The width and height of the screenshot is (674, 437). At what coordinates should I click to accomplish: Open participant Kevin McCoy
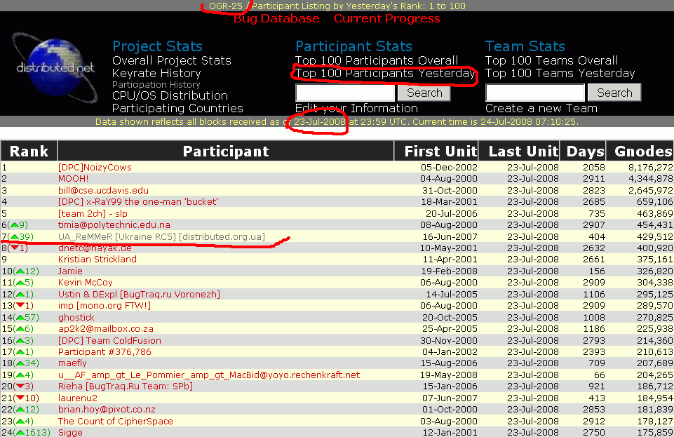point(85,282)
